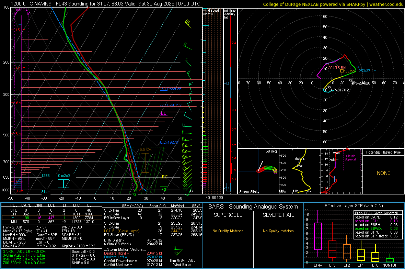
Task: Click the OMEGA label at top left
Action: pos(21,10)
